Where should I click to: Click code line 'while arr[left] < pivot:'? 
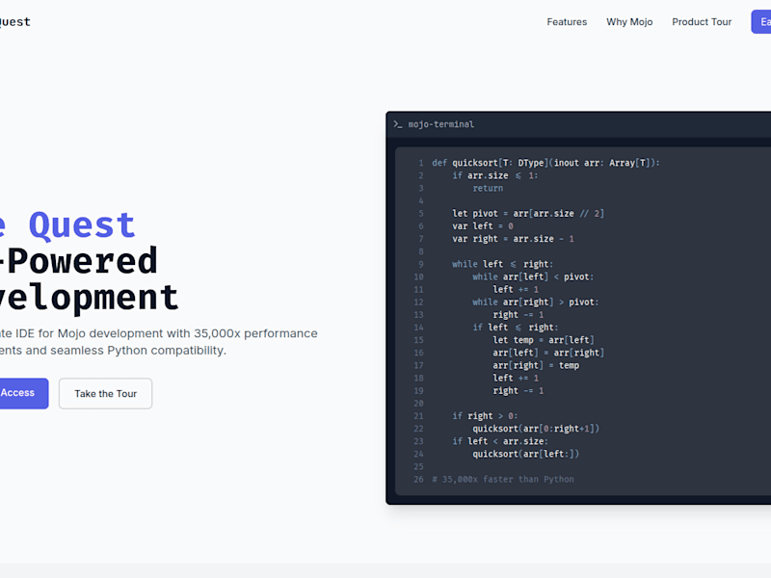(533, 276)
